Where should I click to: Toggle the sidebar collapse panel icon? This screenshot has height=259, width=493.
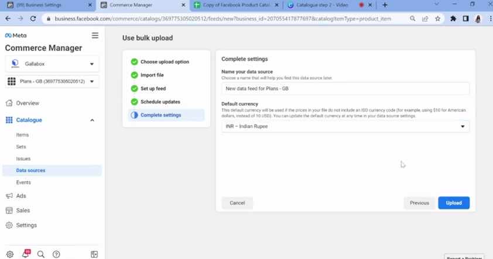(x=94, y=254)
